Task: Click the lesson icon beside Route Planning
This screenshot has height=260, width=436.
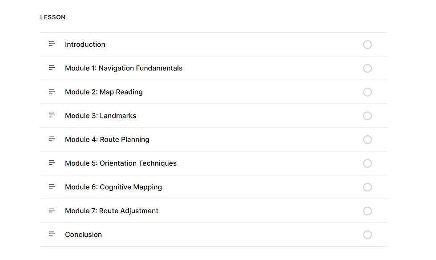Action: [x=52, y=139]
